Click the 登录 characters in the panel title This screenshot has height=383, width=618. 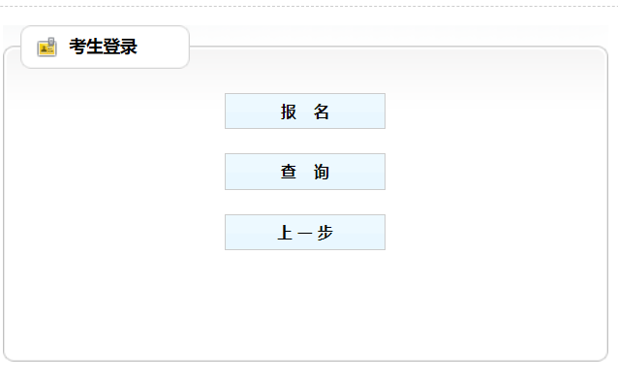(x=121, y=47)
